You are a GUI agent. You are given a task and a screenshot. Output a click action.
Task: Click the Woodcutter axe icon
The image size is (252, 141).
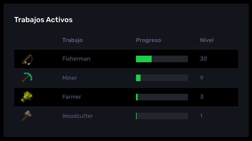27,116
